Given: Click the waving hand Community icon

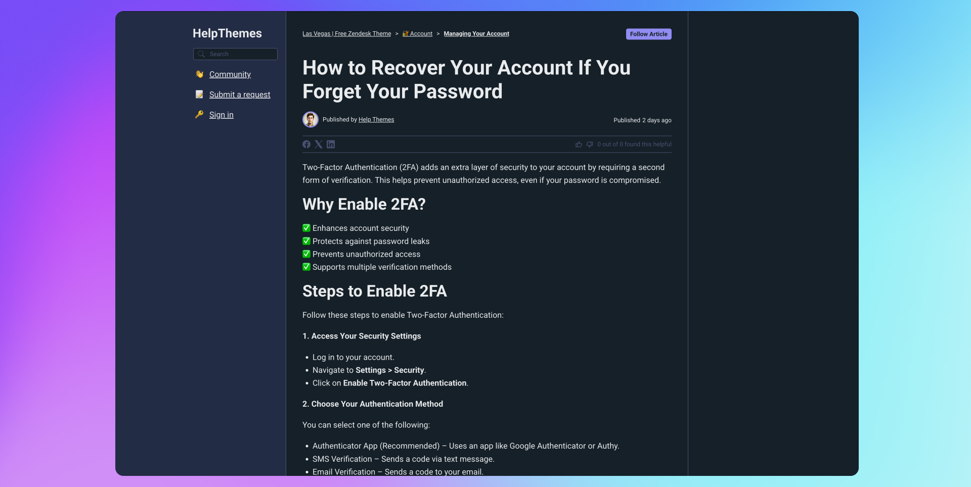Looking at the screenshot, I should (x=199, y=74).
